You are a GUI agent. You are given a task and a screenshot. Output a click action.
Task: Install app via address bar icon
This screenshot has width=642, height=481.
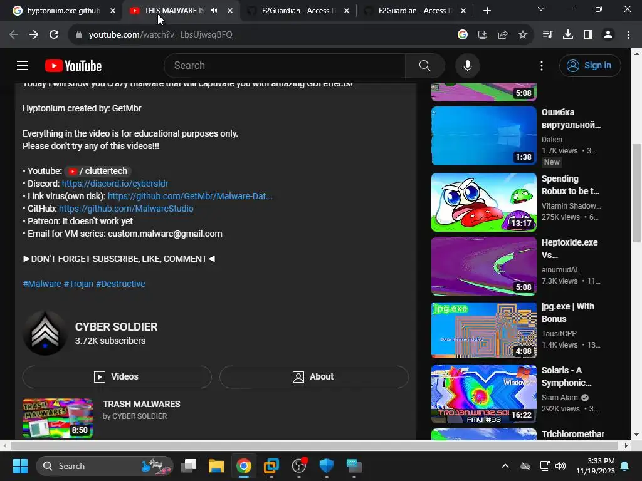(483, 35)
